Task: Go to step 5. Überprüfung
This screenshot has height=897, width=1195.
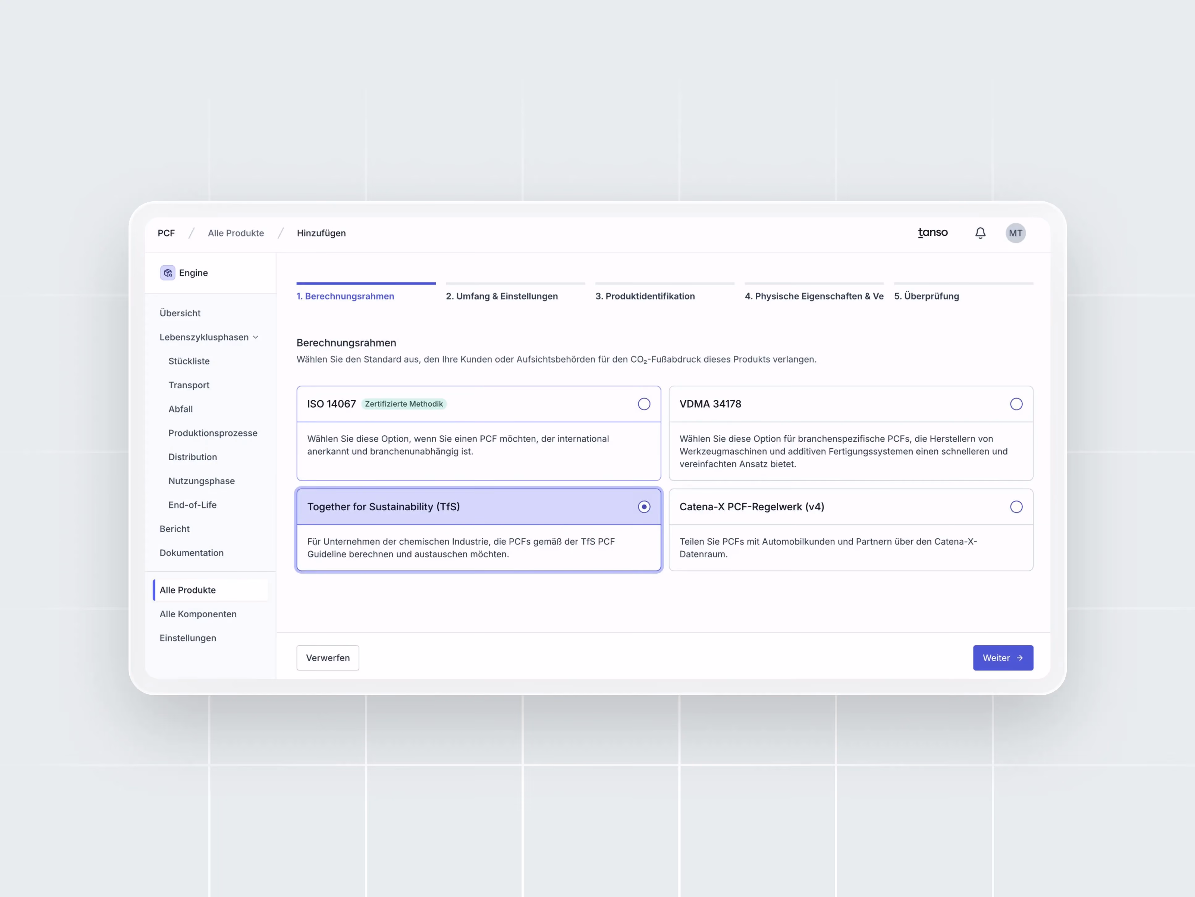Action: pos(927,296)
